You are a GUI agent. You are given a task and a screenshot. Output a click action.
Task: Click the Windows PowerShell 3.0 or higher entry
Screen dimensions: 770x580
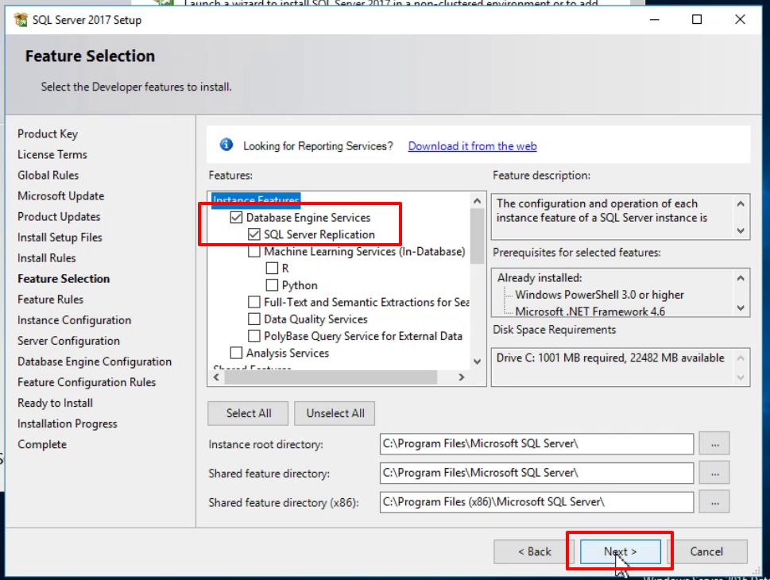tap(599, 295)
